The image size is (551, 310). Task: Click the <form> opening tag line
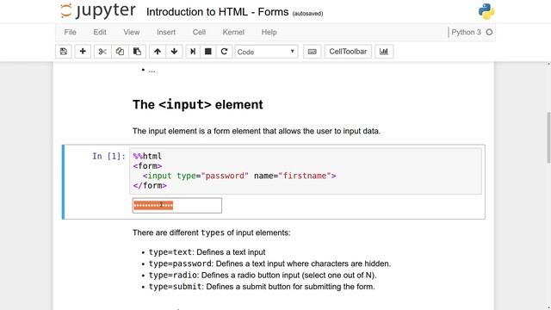147,166
